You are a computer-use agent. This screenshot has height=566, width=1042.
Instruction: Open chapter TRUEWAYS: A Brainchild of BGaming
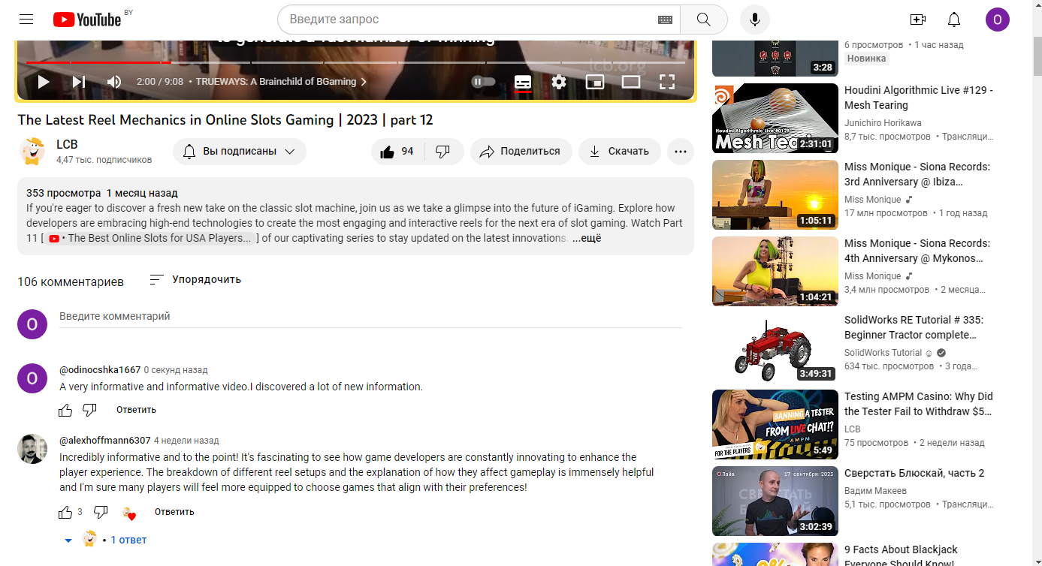click(x=281, y=82)
